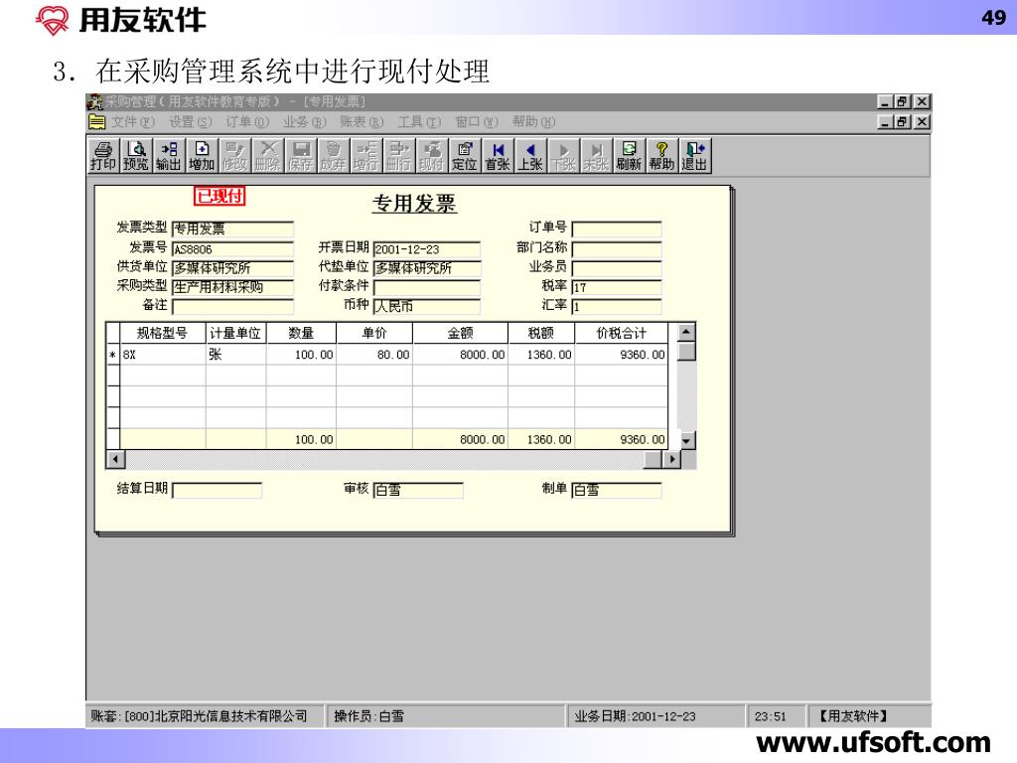Viewport: 1017px width, 763px height.
Task: Click the 汇率 field showing 1
Action: point(616,306)
